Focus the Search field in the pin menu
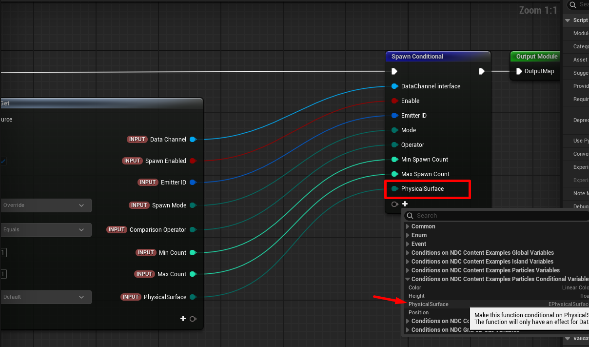This screenshot has width=589, height=347. pos(497,216)
